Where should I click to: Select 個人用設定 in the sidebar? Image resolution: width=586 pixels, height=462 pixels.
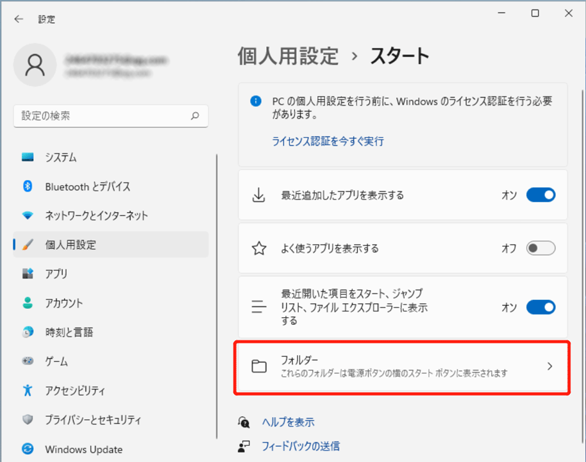coord(111,245)
